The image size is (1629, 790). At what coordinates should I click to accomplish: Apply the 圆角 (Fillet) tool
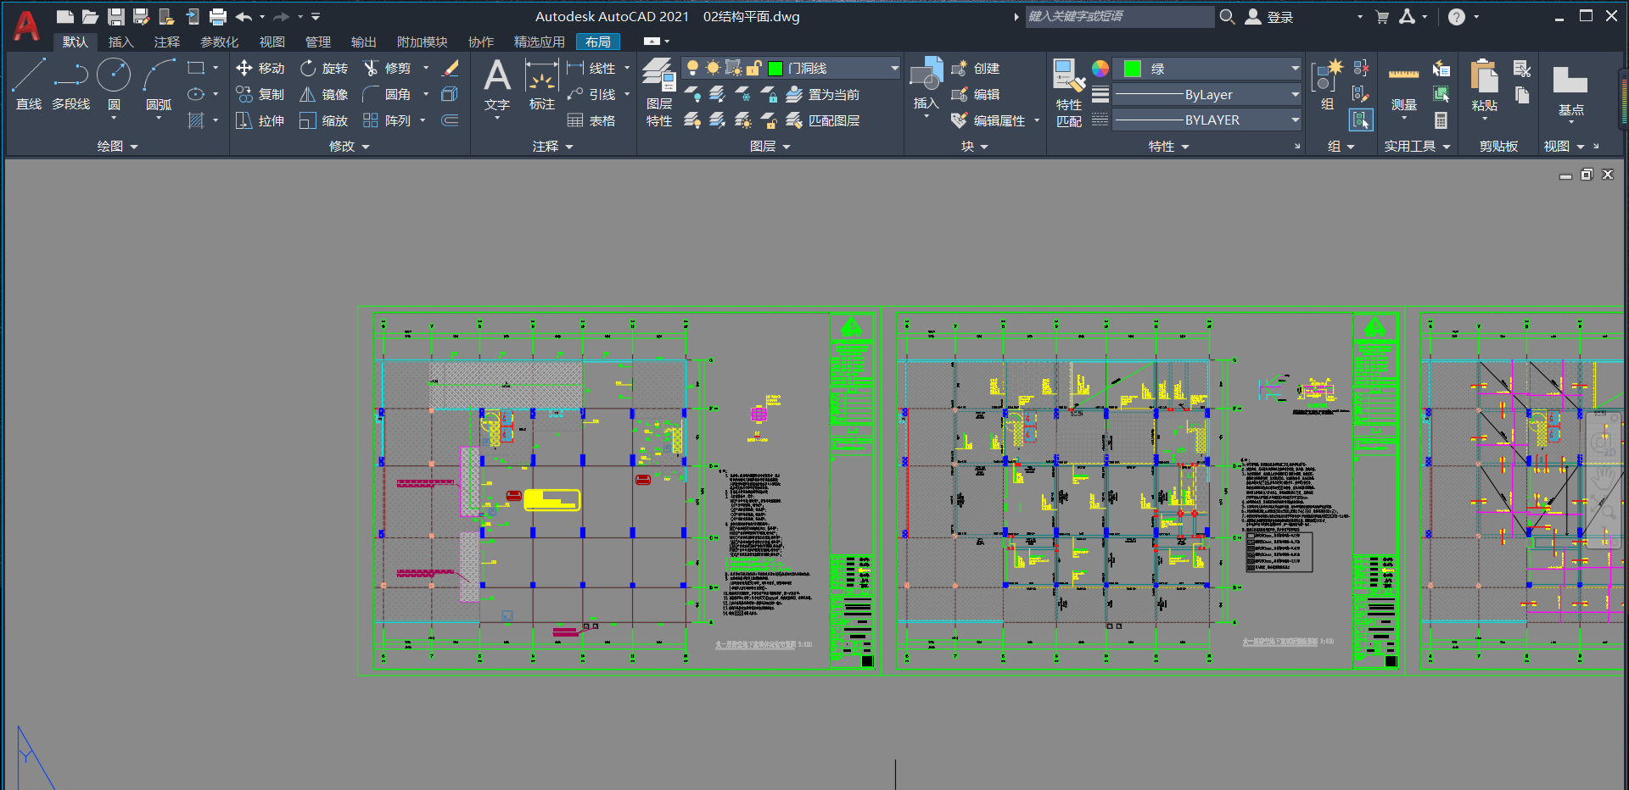pyautogui.click(x=387, y=94)
